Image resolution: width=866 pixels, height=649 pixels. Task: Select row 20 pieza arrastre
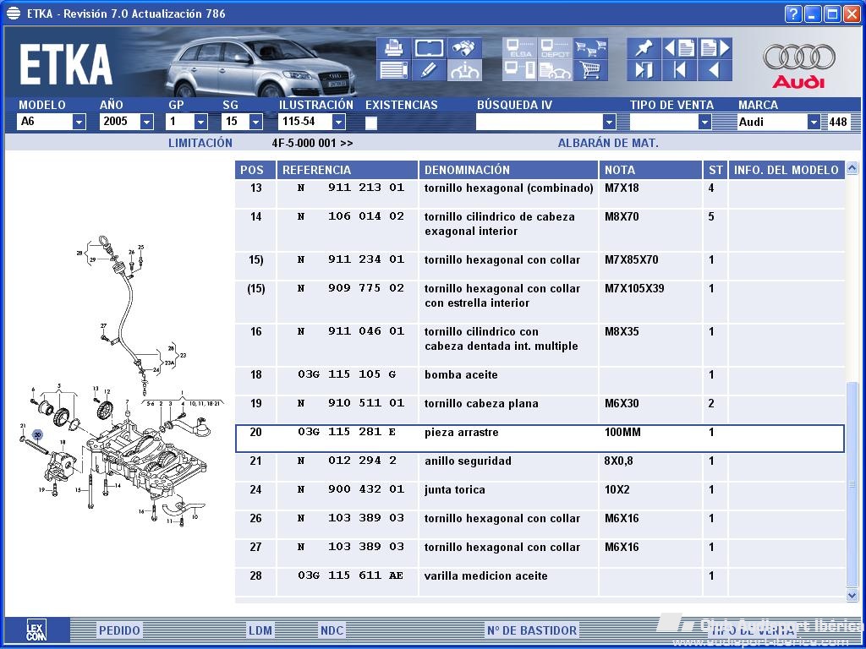coord(540,439)
